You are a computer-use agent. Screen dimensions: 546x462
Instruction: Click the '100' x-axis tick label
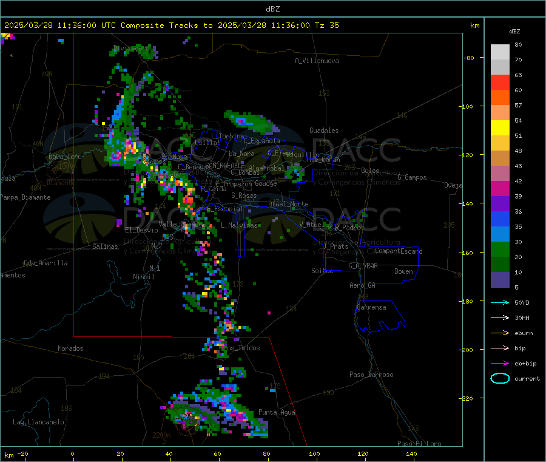pyautogui.click(x=314, y=454)
